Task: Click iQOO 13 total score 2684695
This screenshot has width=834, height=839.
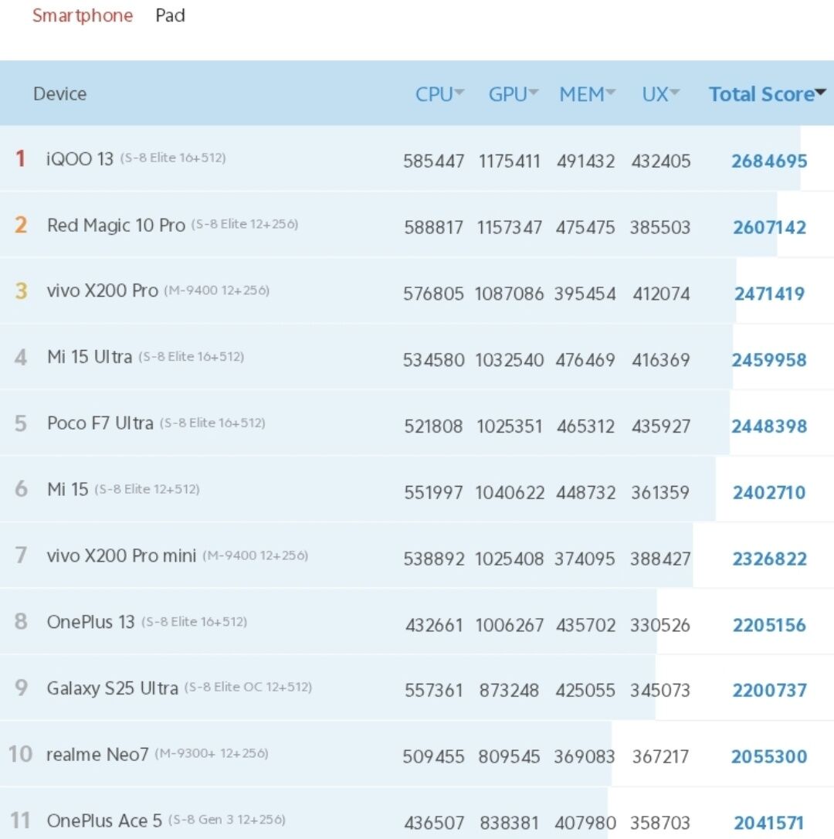Action: [x=769, y=161]
